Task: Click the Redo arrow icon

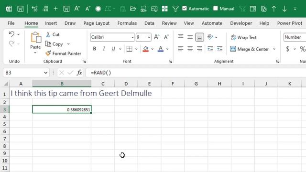Action: 11,43
